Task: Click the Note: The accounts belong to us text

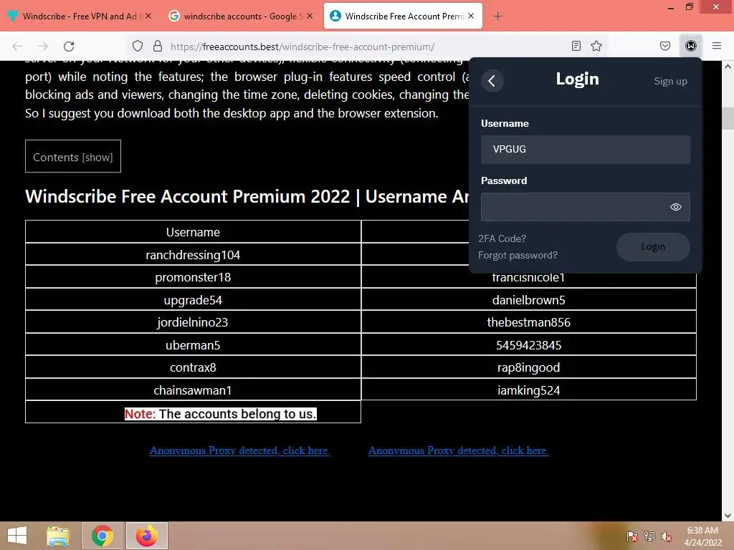Action: (221, 414)
